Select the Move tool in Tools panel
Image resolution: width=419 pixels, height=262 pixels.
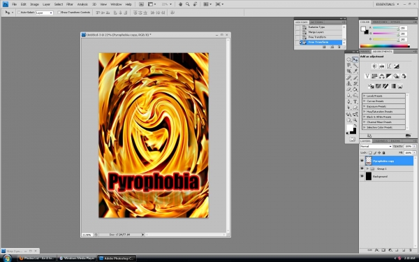click(x=355, y=59)
